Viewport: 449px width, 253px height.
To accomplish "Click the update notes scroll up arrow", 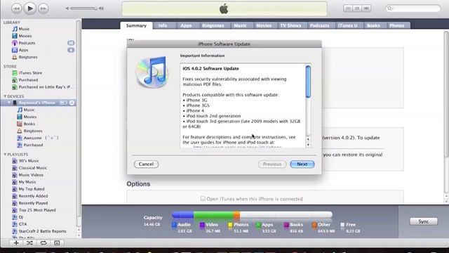I will coord(308,139).
